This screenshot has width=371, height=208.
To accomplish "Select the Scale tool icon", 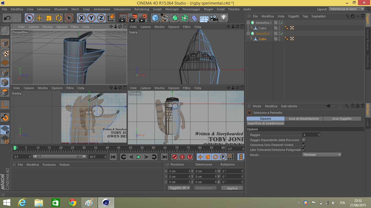I will click(49, 18).
